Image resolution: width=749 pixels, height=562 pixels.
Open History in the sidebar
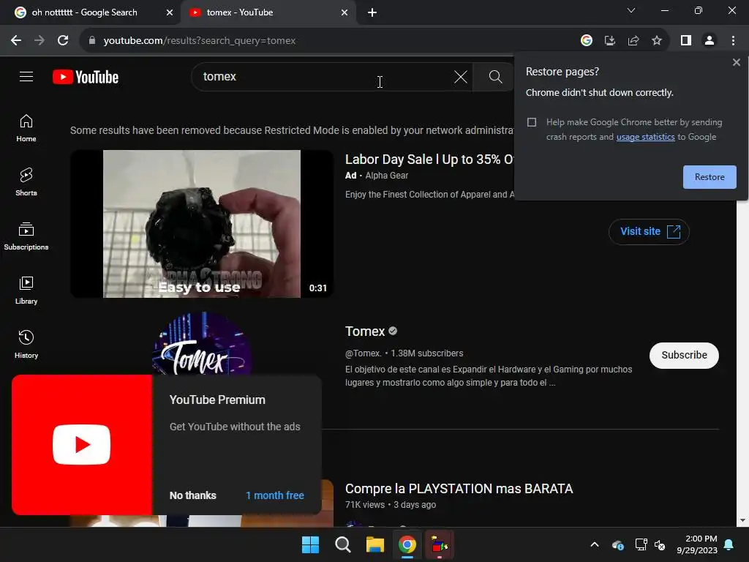tap(26, 344)
